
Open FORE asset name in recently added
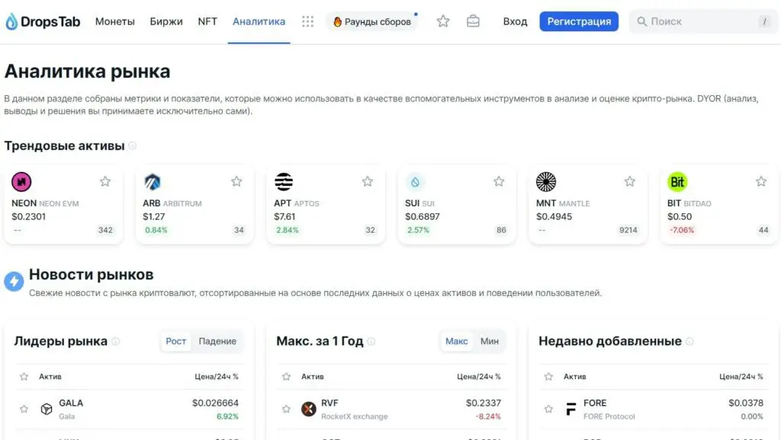pyautogui.click(x=595, y=403)
